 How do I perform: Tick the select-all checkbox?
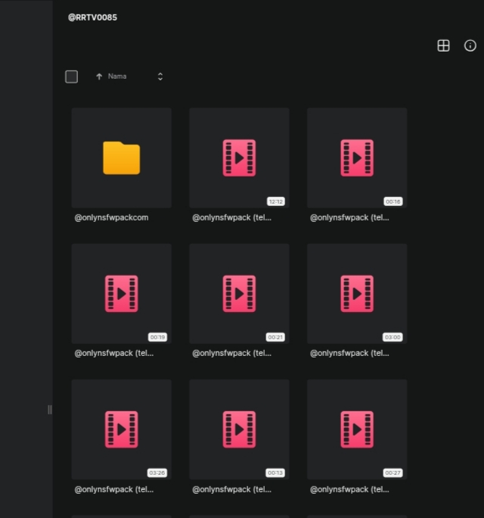pos(72,76)
